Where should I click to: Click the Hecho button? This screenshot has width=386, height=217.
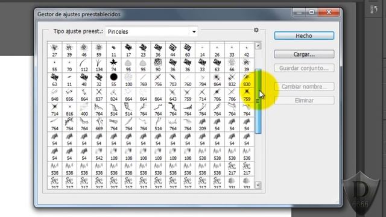(304, 36)
